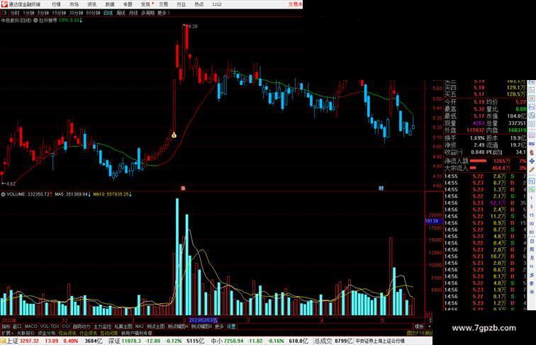536x345 pixels.
Task: Expand 更多 periods chevron
Action: (164, 13)
